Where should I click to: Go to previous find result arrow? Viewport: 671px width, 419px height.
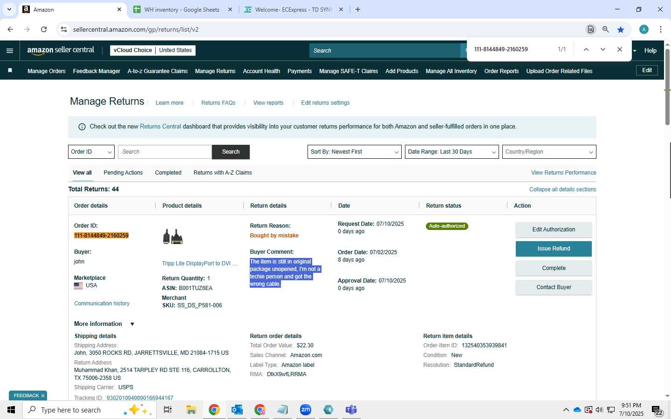coord(586,49)
